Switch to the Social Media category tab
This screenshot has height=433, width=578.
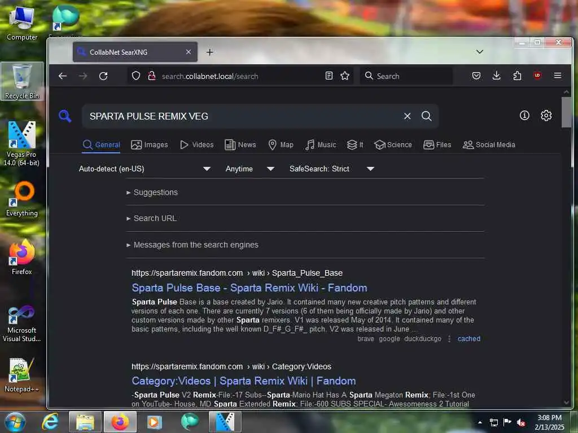489,145
